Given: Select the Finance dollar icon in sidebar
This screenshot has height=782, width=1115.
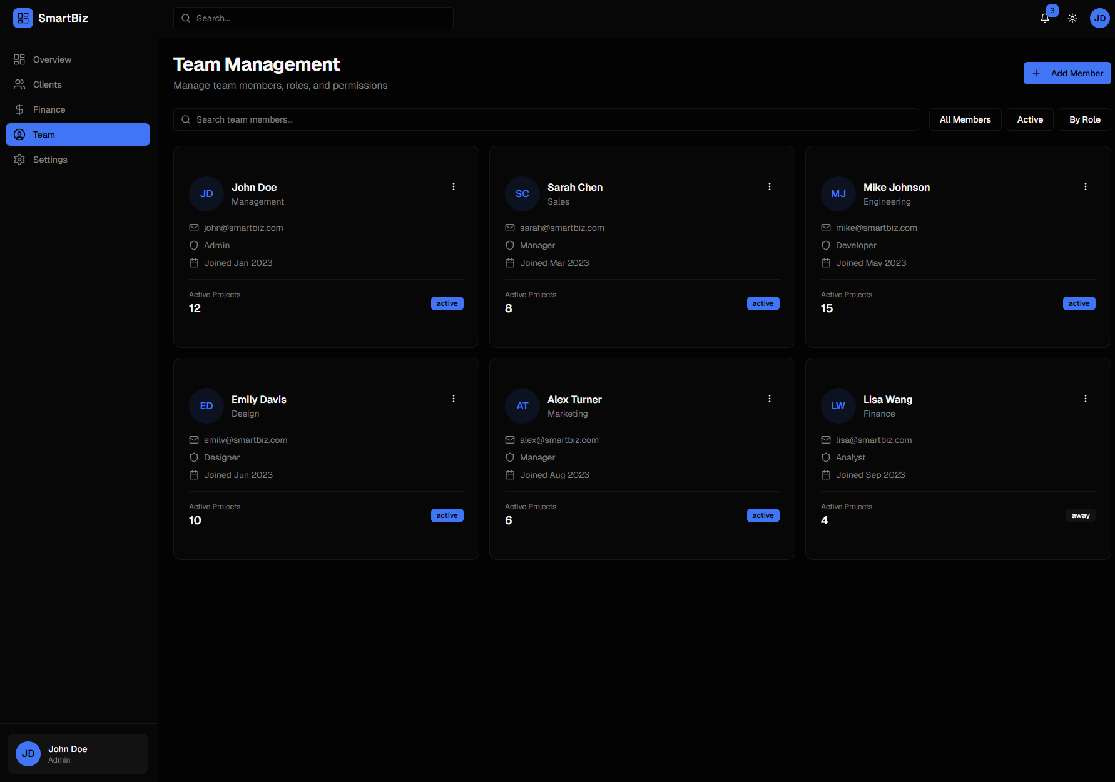Looking at the screenshot, I should click(x=19, y=109).
